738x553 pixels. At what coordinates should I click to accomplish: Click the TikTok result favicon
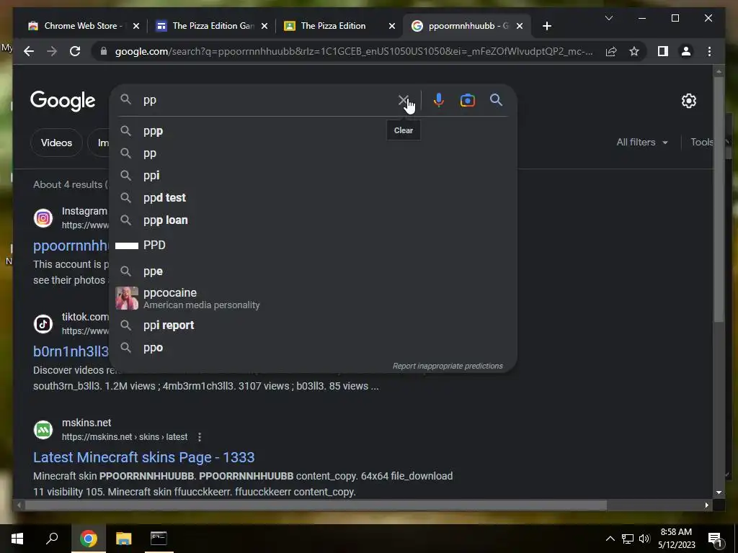(x=43, y=324)
